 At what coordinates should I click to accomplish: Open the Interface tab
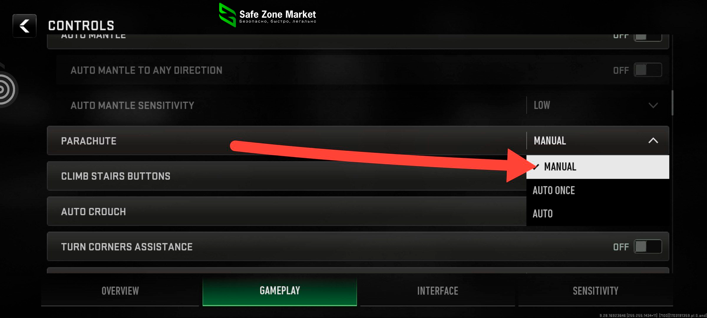tap(437, 291)
